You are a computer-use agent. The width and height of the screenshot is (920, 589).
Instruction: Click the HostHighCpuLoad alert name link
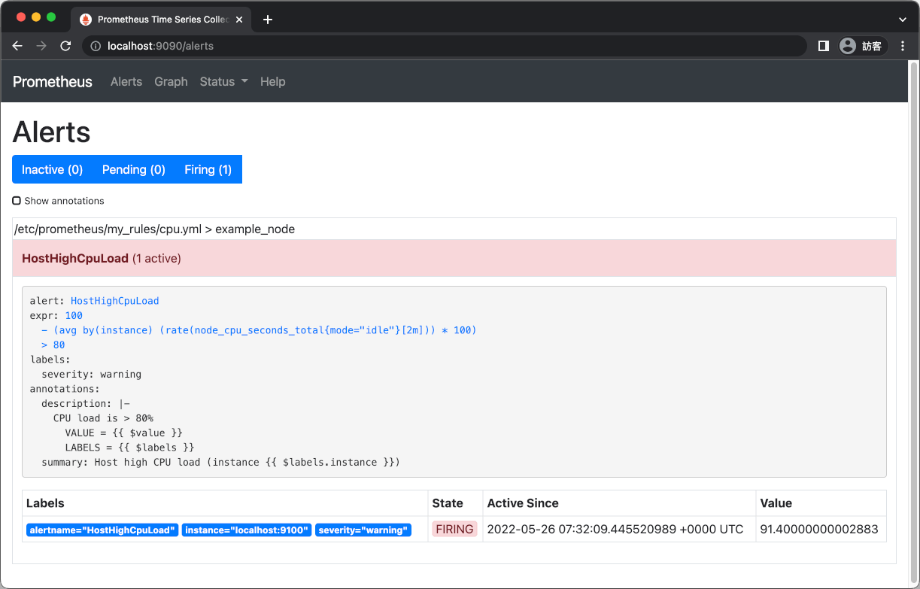click(x=114, y=301)
